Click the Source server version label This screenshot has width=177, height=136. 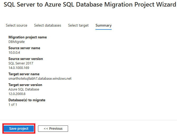click(x=26, y=59)
